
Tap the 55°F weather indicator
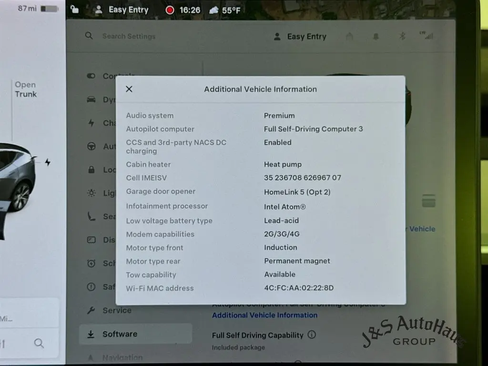[x=225, y=10]
